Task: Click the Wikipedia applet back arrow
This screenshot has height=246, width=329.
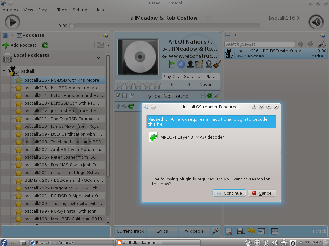Action: coord(118,106)
